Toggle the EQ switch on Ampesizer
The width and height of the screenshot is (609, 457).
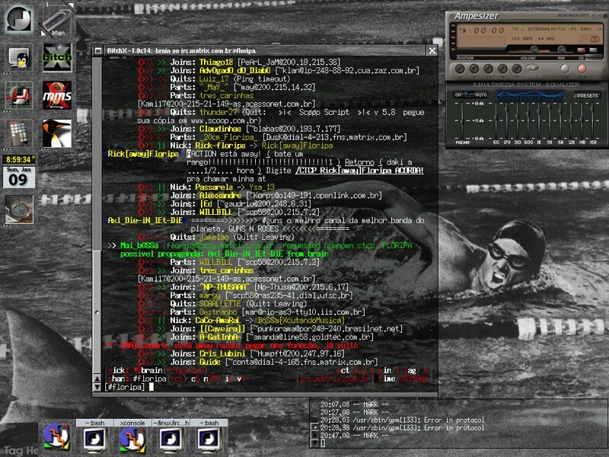click(x=580, y=51)
